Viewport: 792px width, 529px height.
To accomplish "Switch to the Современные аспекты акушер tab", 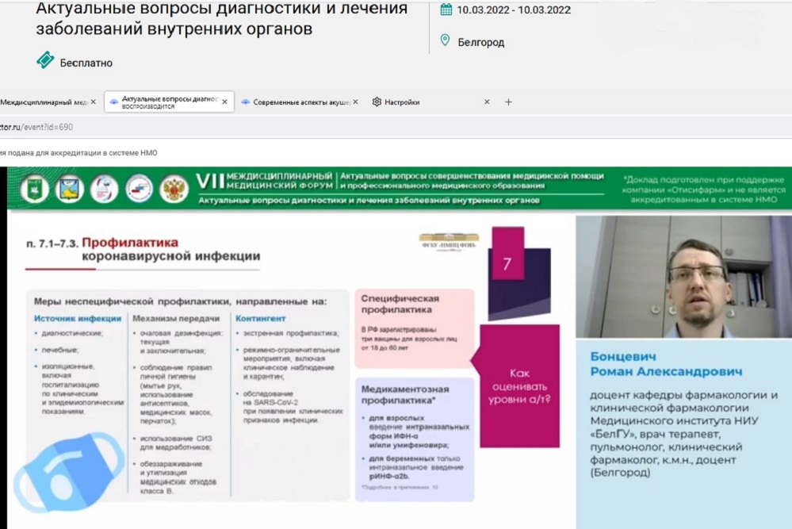I will [300, 102].
